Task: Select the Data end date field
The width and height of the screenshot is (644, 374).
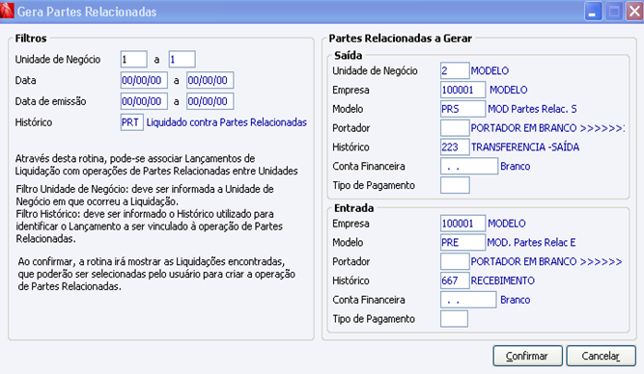Action: 210,80
